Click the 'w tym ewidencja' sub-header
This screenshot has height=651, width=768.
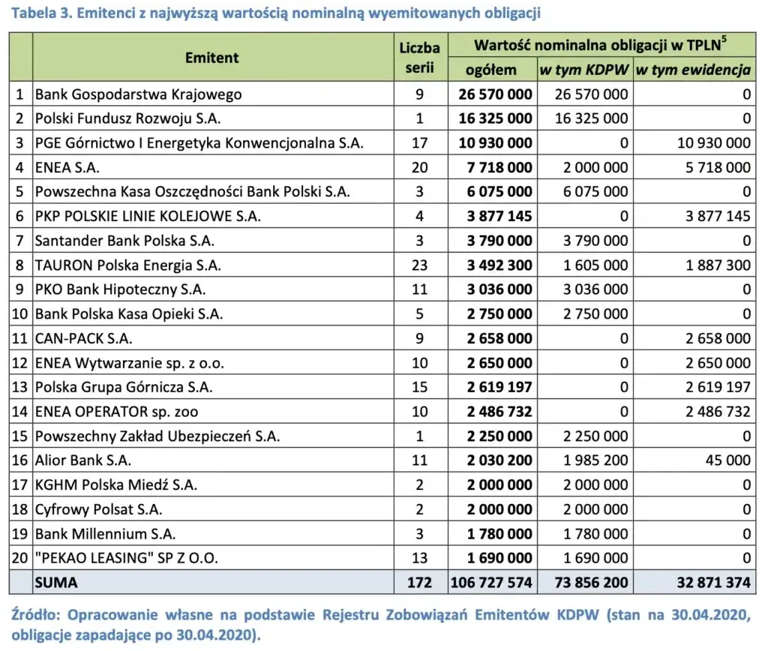coord(693,70)
